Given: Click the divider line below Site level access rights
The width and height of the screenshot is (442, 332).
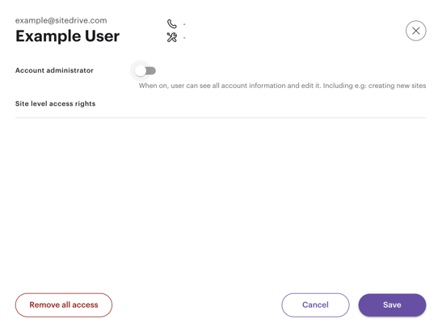Looking at the screenshot, I should (221, 117).
